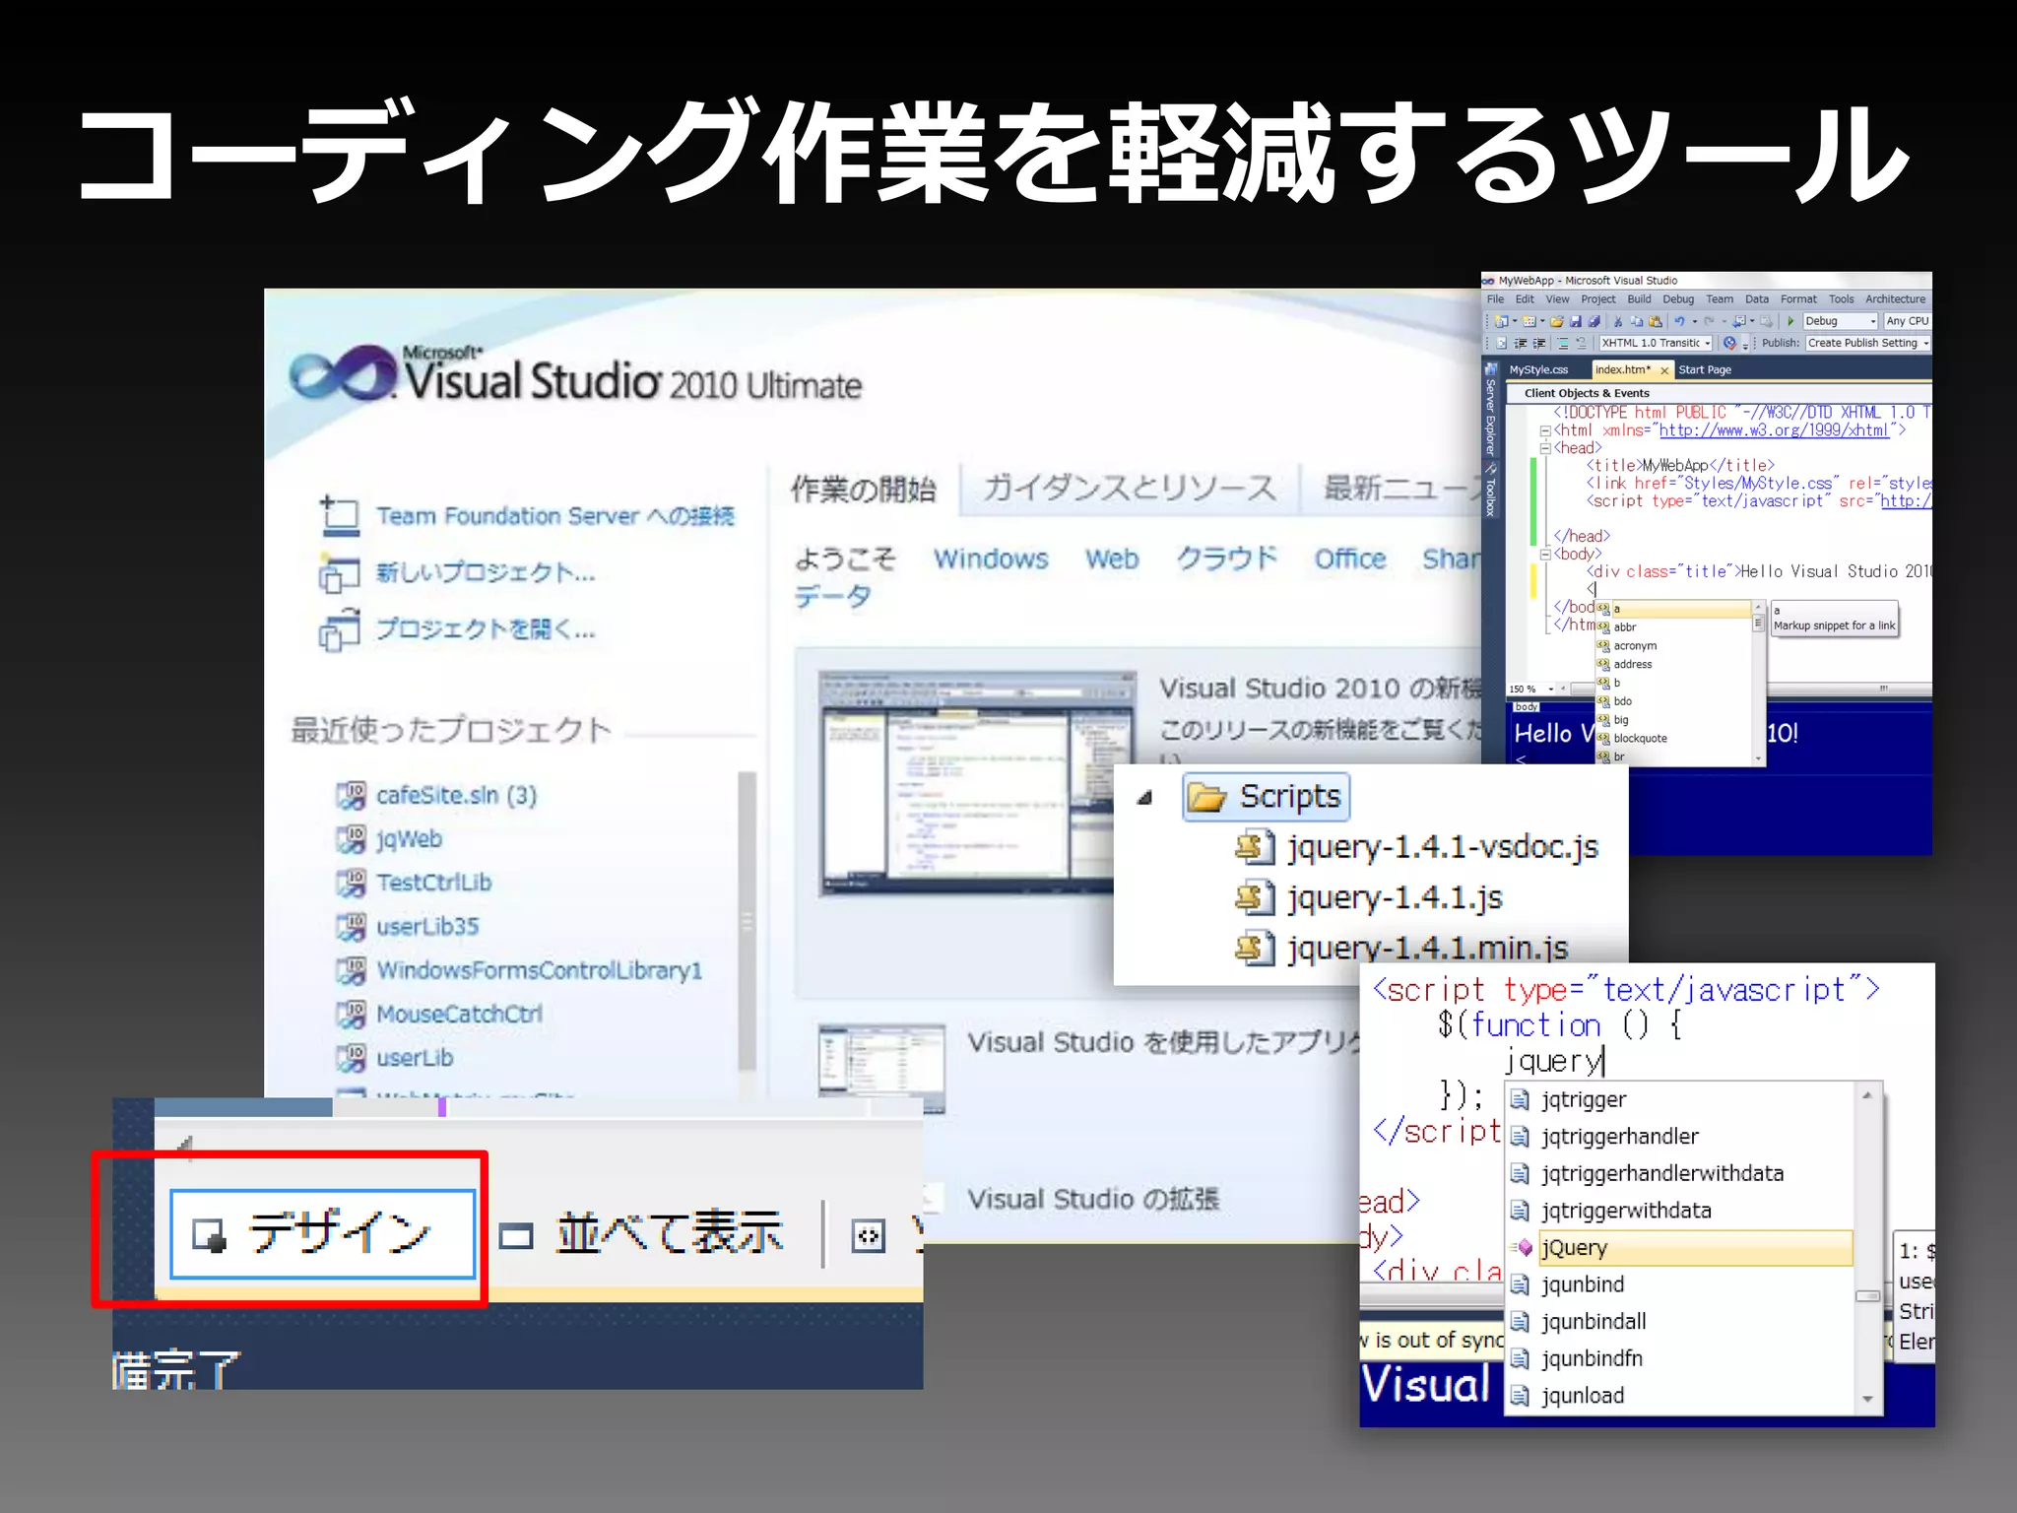Click the new project icon on Start Page
This screenshot has height=1513, width=2017.
339,573
